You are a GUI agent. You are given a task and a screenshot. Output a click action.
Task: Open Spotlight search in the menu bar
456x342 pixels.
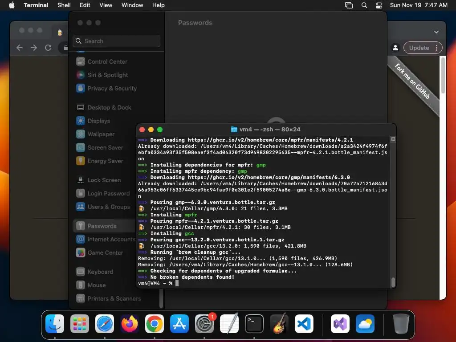tap(364, 5)
